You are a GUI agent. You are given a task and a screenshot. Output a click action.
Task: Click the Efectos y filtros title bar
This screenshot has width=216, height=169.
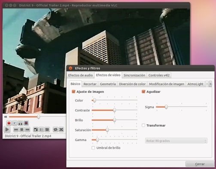click(x=140, y=68)
